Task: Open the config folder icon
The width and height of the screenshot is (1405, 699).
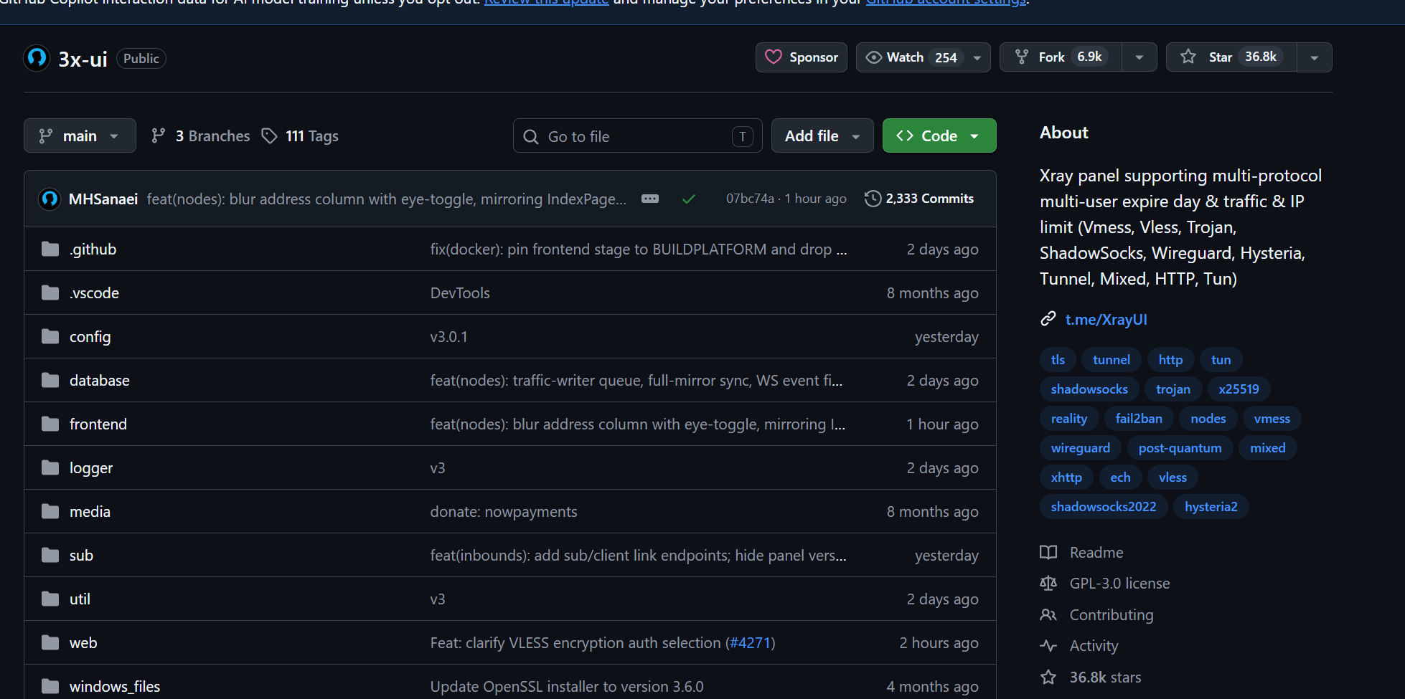Action: [x=50, y=336]
